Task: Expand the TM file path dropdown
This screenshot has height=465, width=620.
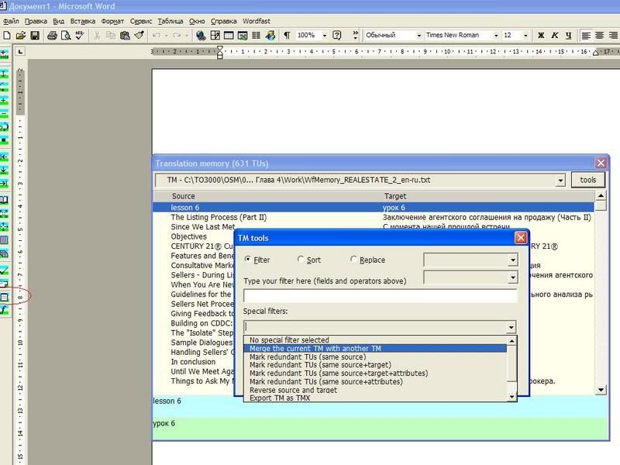Action: pos(560,181)
